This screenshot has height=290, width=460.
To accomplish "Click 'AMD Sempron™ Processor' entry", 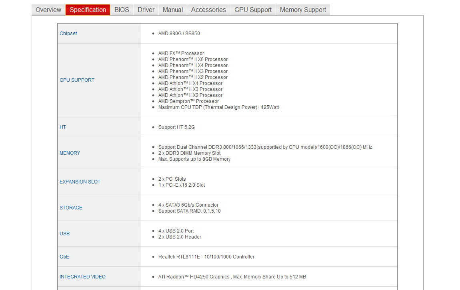I will pyautogui.click(x=188, y=101).
